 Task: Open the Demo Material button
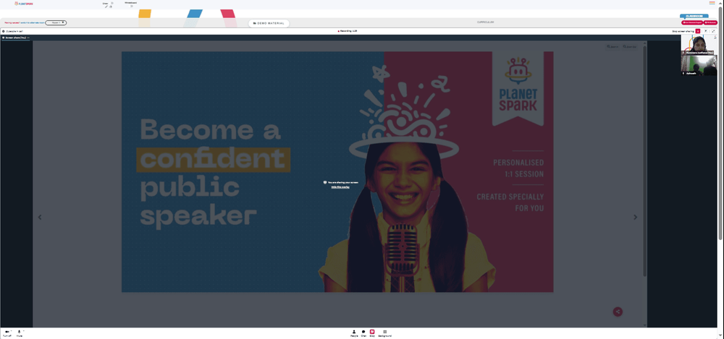pyautogui.click(x=269, y=23)
